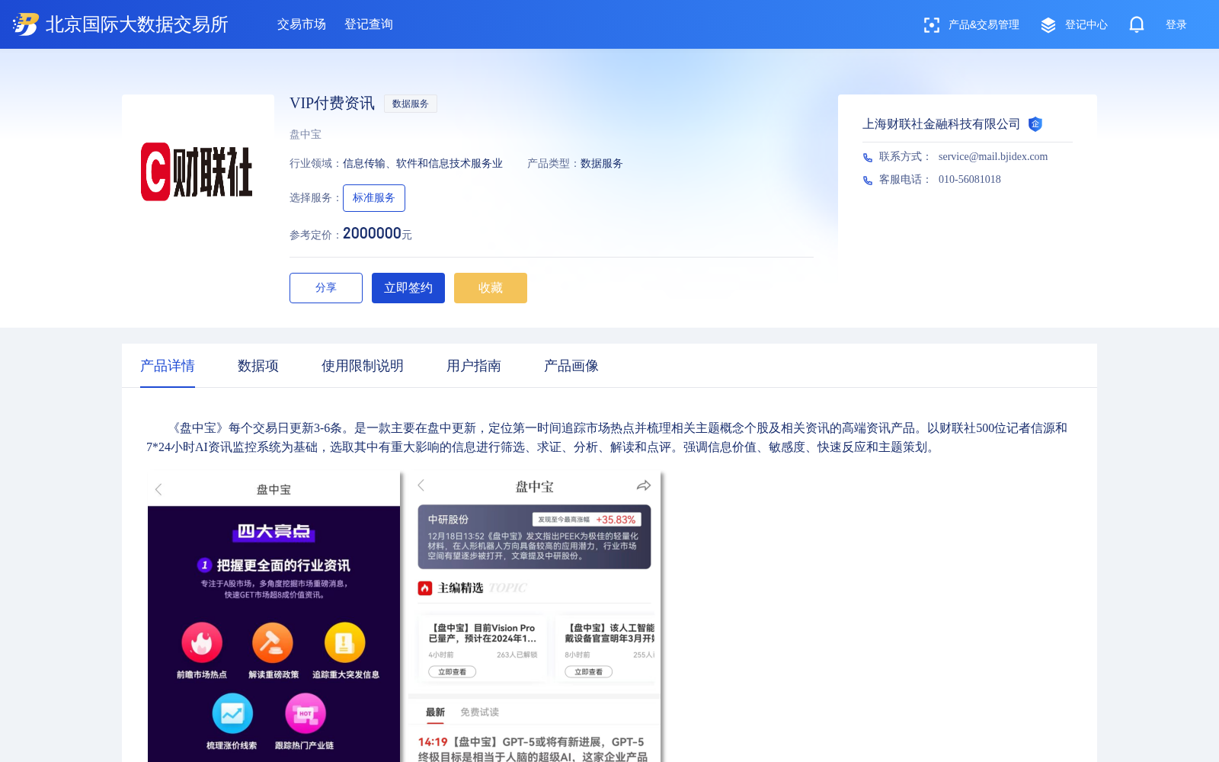Click the 四大亮点 banner heading

click(x=274, y=531)
